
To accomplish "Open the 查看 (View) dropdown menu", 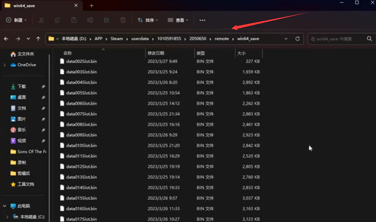I will point(178,20).
